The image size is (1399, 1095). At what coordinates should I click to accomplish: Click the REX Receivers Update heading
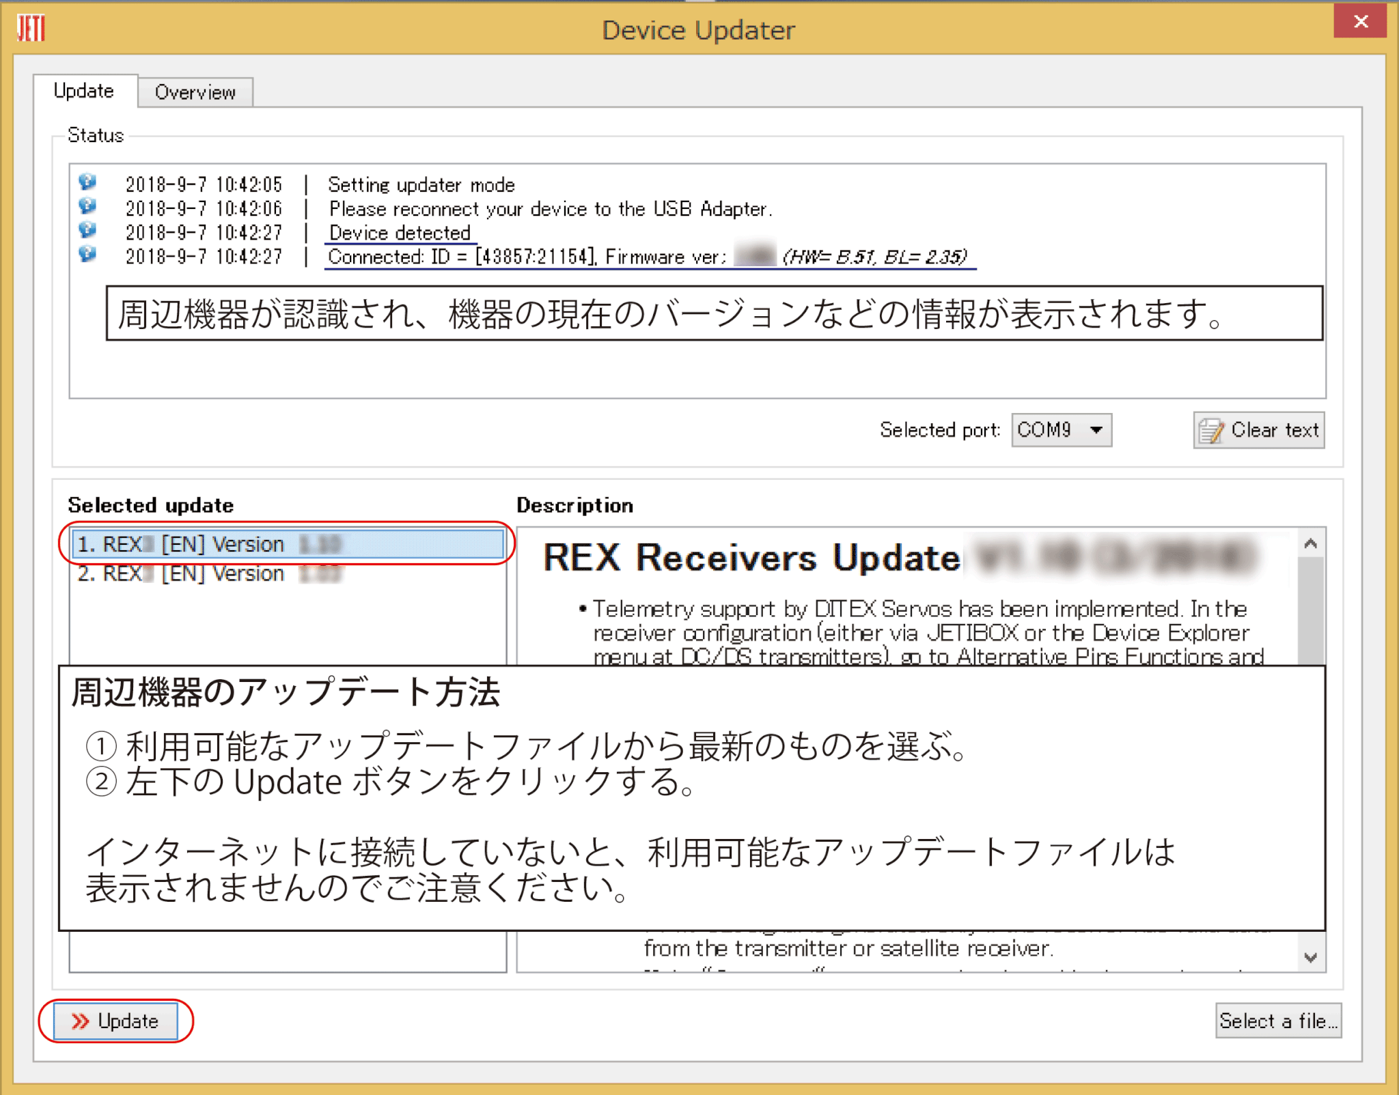(x=752, y=558)
